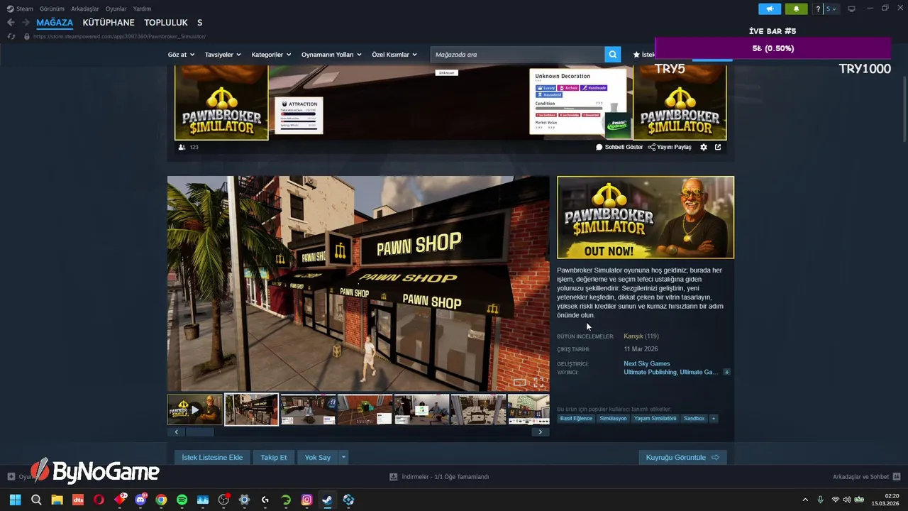Click the question mark help icon
This screenshot has width=908, height=511.
click(818, 9)
